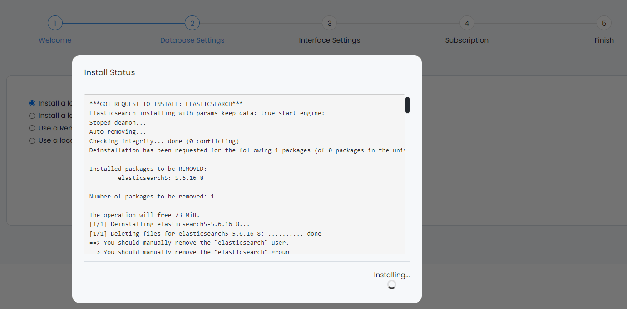627x309 pixels.
Task: Click the 'elasticsearch5: 5.6.16_8' log line
Action: click(x=161, y=178)
